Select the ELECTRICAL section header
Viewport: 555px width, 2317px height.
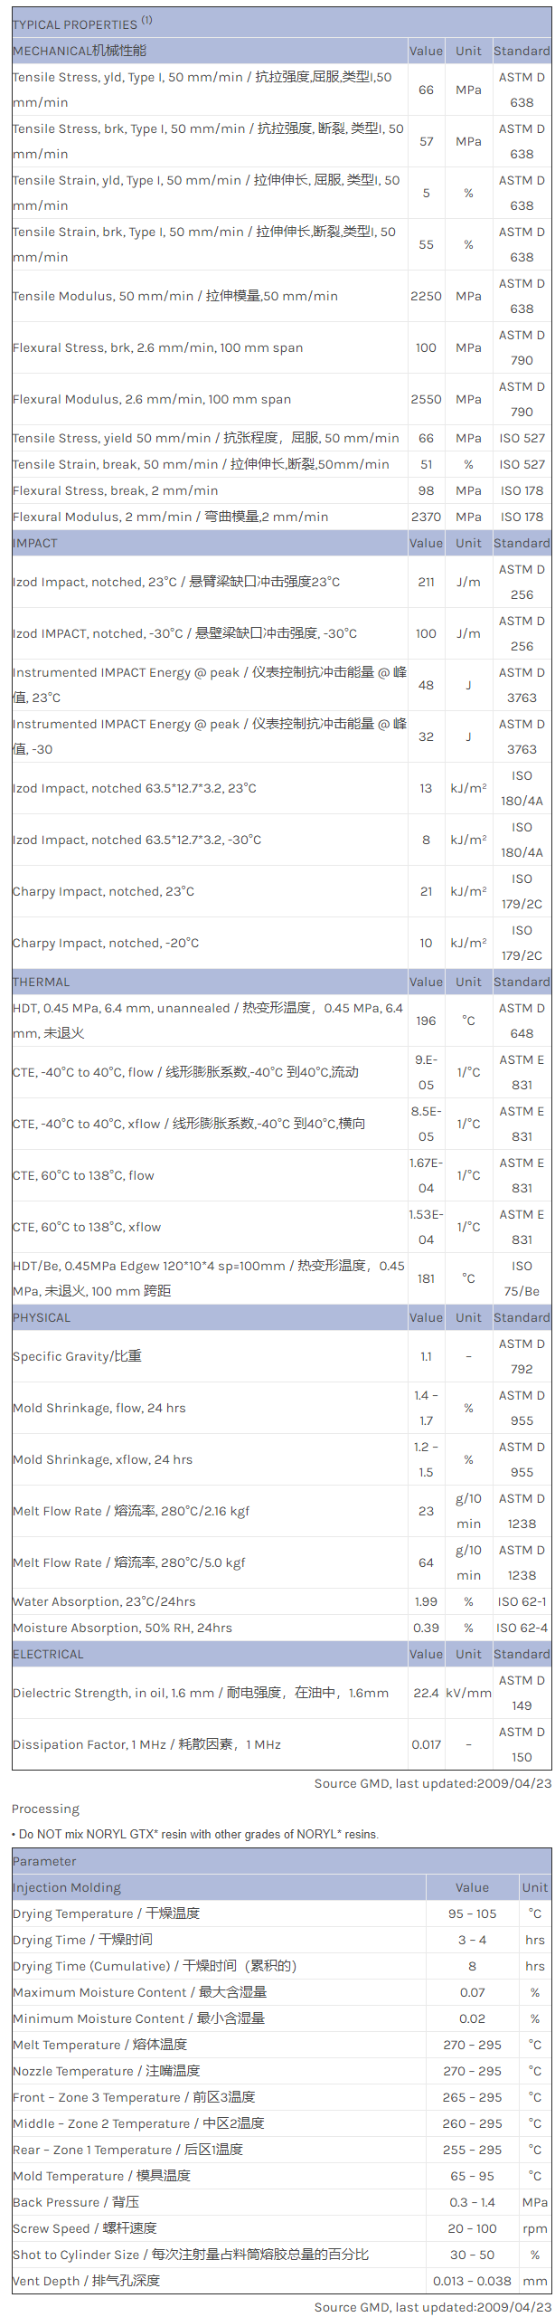tap(48, 1654)
